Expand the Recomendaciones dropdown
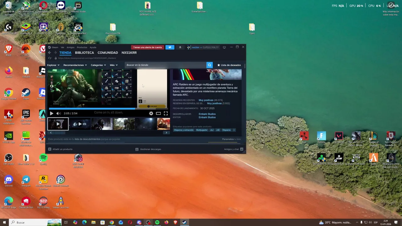The width and height of the screenshot is (402, 226). 75,65
